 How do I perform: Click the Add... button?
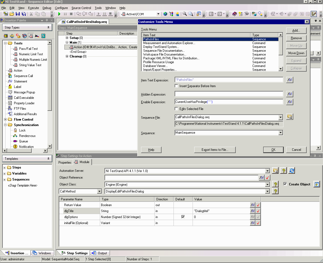[296, 30]
